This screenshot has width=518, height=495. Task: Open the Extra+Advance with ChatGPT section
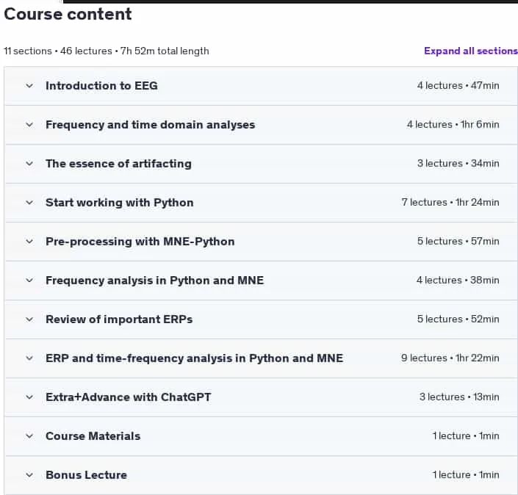coord(128,397)
